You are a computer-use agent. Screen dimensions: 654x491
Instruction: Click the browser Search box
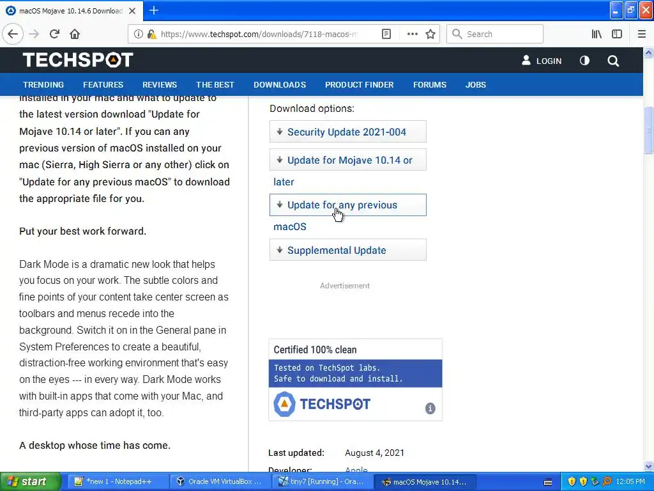[x=495, y=34]
